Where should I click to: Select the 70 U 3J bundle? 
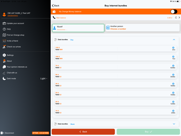116,67
